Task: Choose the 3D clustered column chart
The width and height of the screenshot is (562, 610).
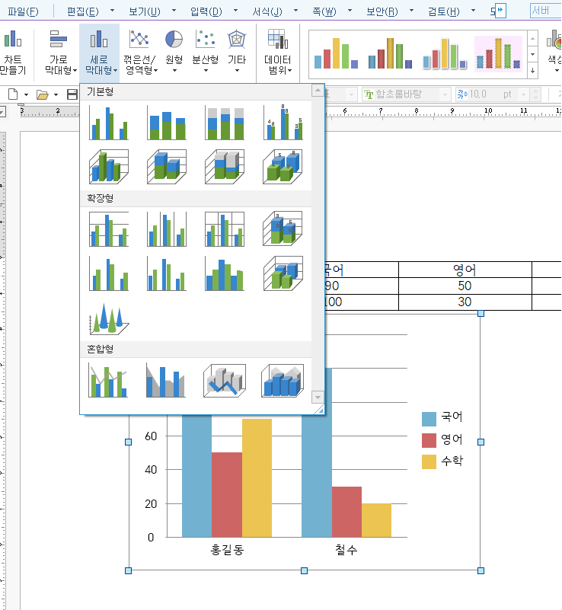Action: 109,167
